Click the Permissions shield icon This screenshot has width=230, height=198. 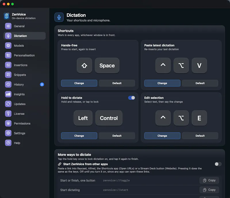[8, 123]
